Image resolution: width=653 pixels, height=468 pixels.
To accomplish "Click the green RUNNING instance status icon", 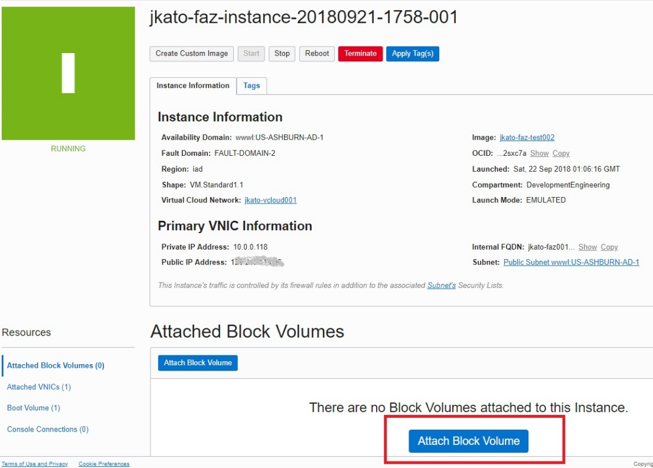I will tap(68, 72).
